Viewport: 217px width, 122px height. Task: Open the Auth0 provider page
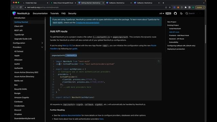(17, 64)
